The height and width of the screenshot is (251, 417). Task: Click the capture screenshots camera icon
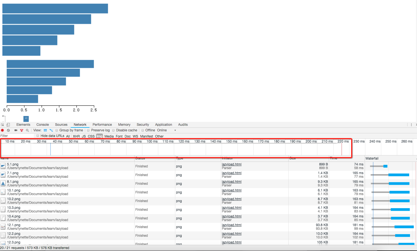[16, 130]
